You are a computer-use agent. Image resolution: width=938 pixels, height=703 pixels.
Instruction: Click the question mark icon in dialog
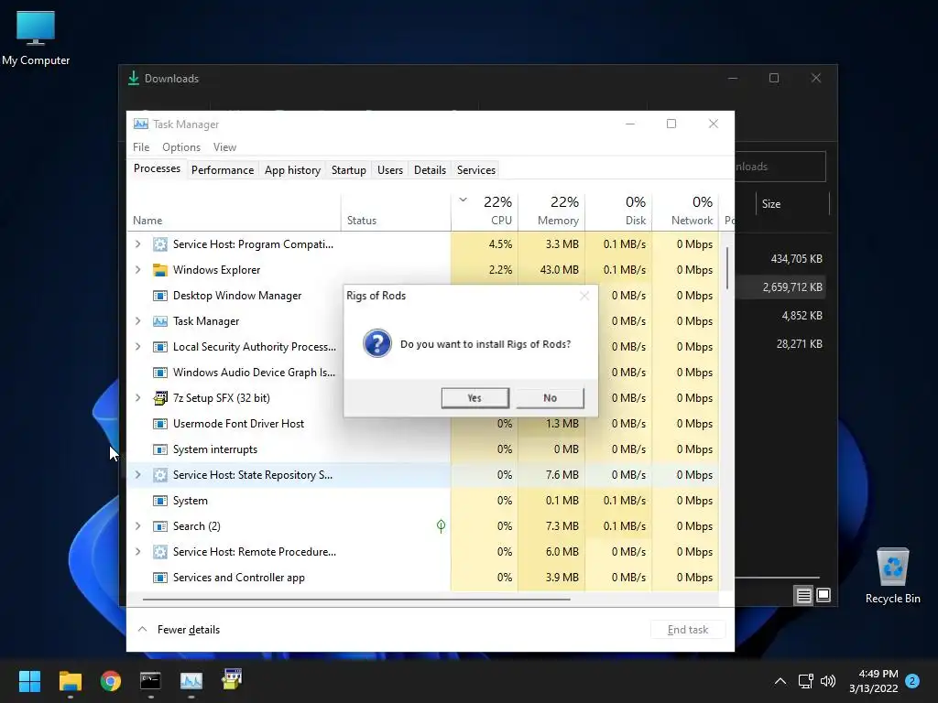click(376, 344)
